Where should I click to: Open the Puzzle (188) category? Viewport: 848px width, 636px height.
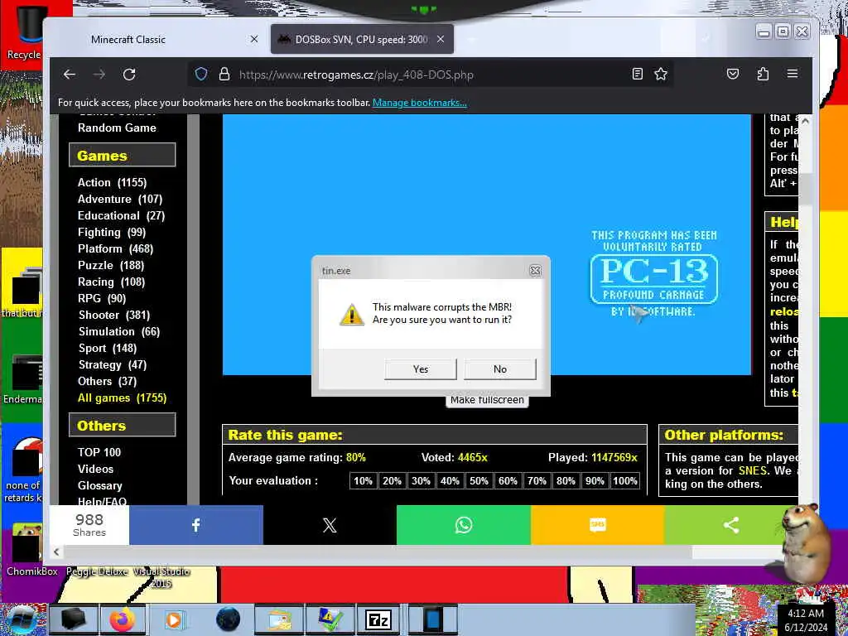point(111,265)
